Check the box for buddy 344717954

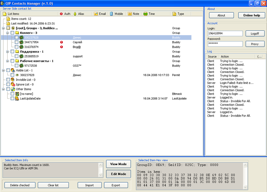coord(16,42)
